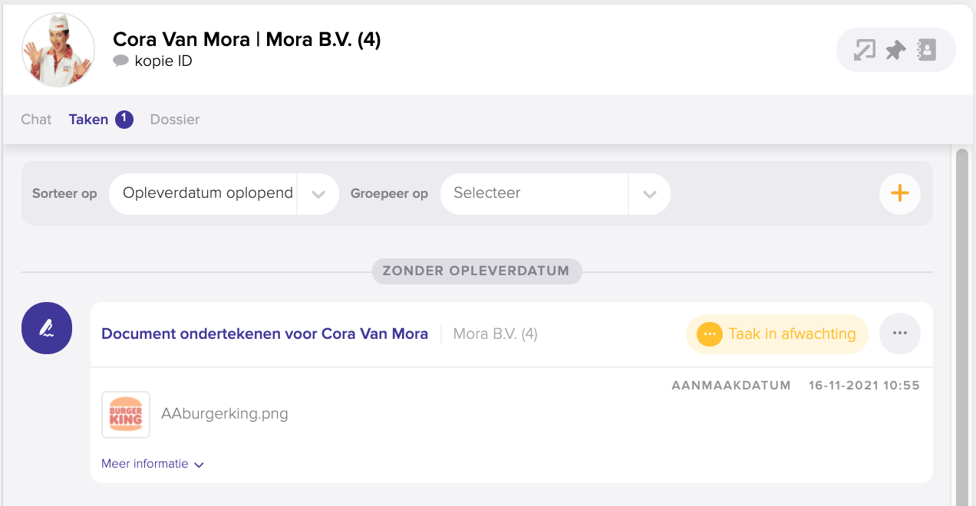Pin the conversation with the pushpin icon
976x506 pixels.
click(895, 51)
